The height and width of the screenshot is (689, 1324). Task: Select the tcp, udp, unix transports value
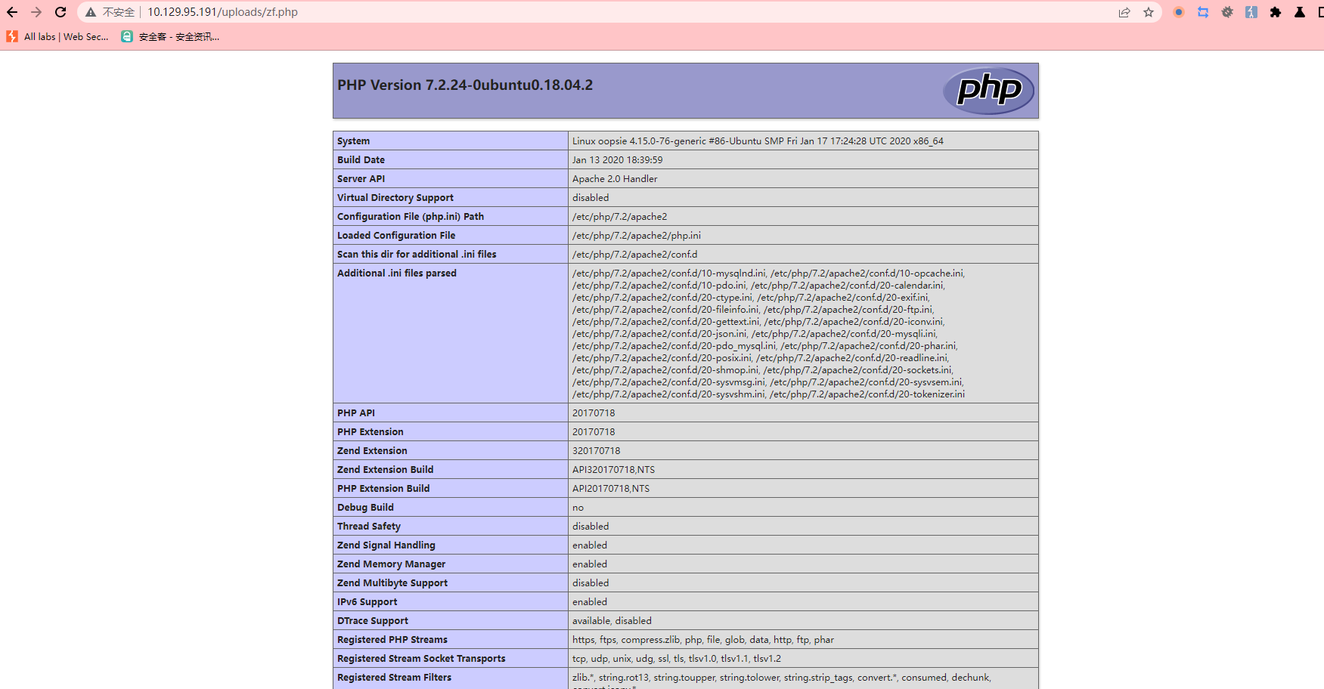(x=677, y=659)
